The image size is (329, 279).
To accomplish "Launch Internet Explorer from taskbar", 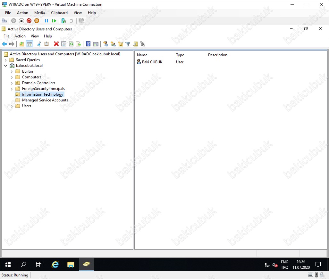I will (55, 265).
